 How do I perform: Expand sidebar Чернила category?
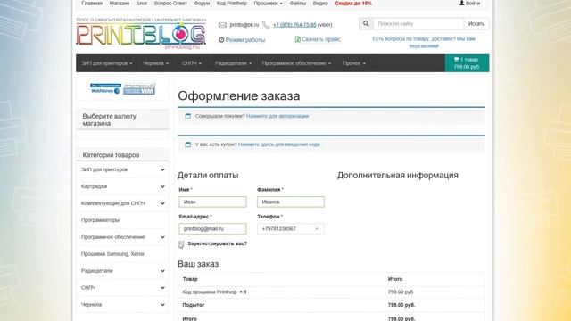[162, 305]
